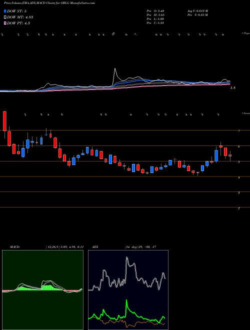Select the 'DOW ST: 5' legend label
This screenshot has height=330, width=250.
pos(16,11)
